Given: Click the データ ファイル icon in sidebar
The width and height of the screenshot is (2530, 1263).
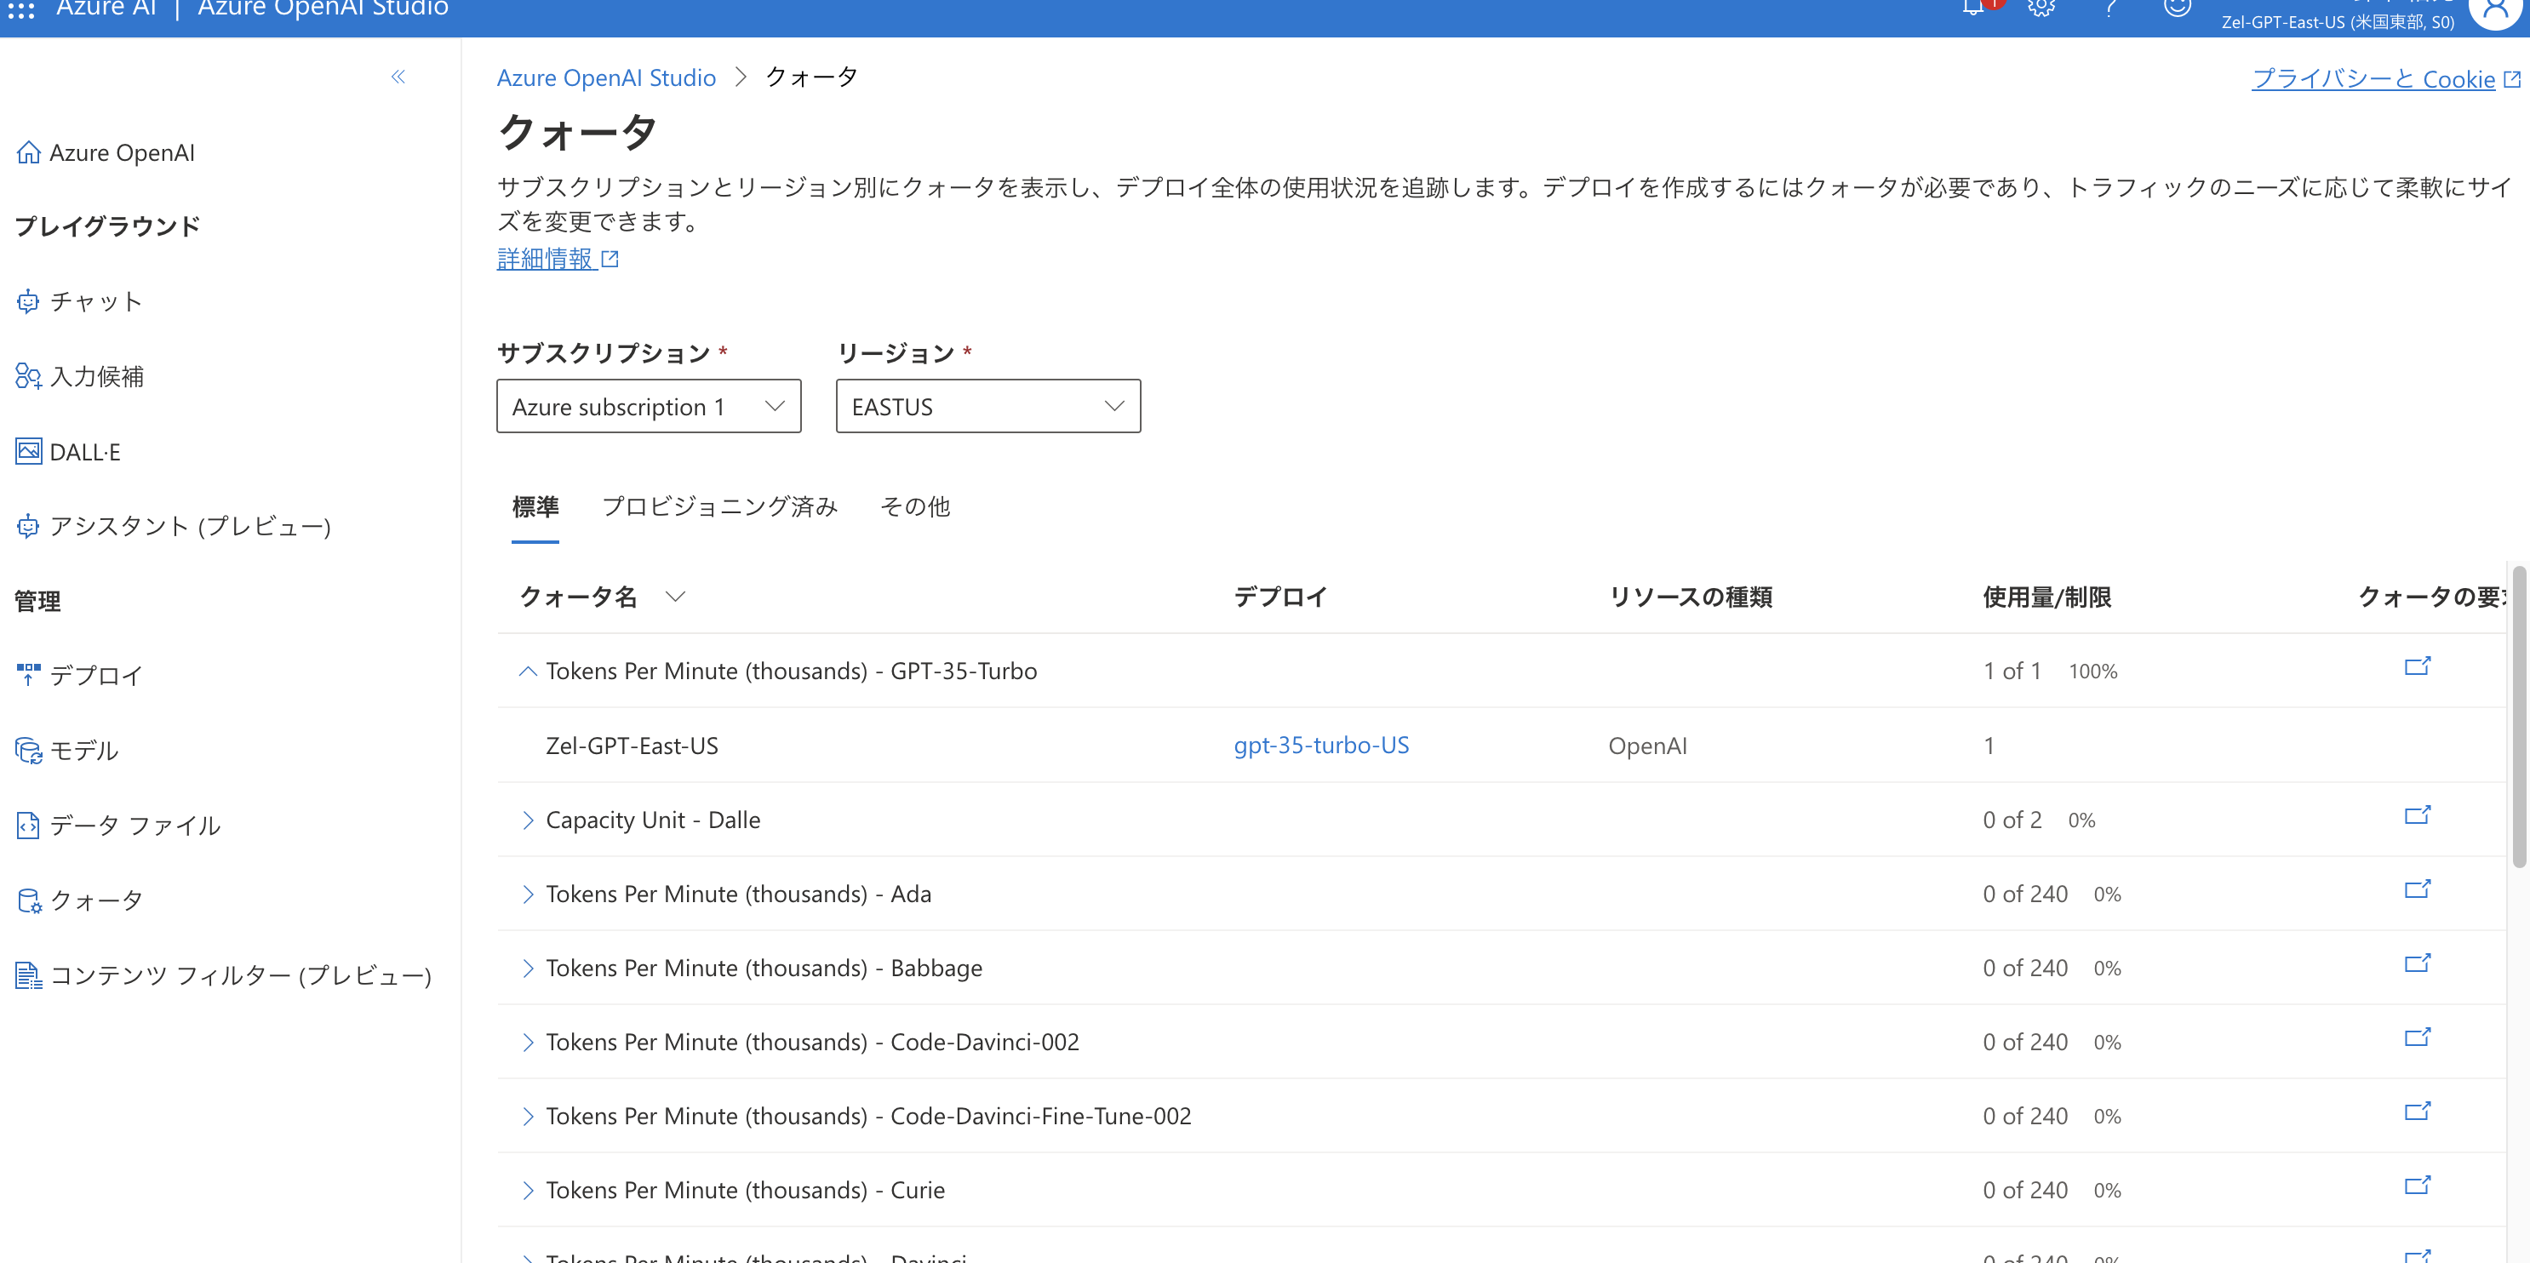Looking at the screenshot, I should coord(28,825).
